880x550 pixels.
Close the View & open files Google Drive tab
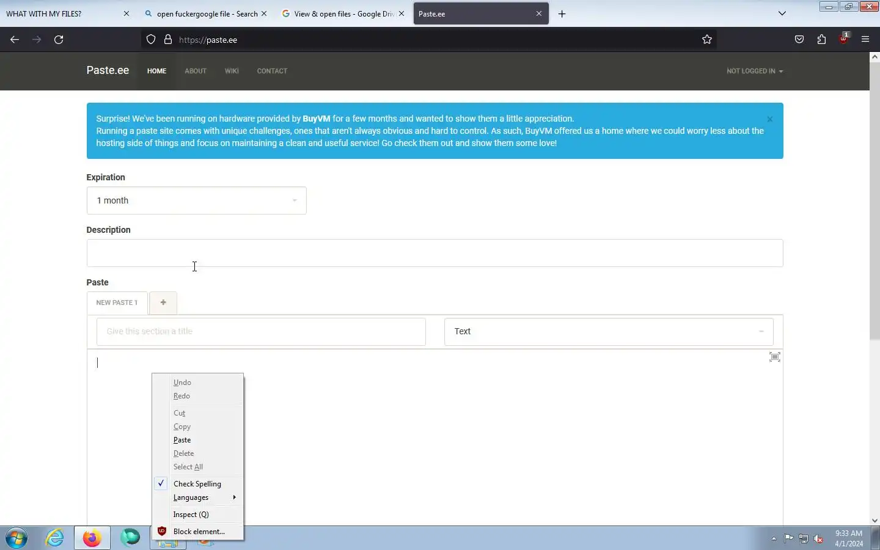[402, 13]
